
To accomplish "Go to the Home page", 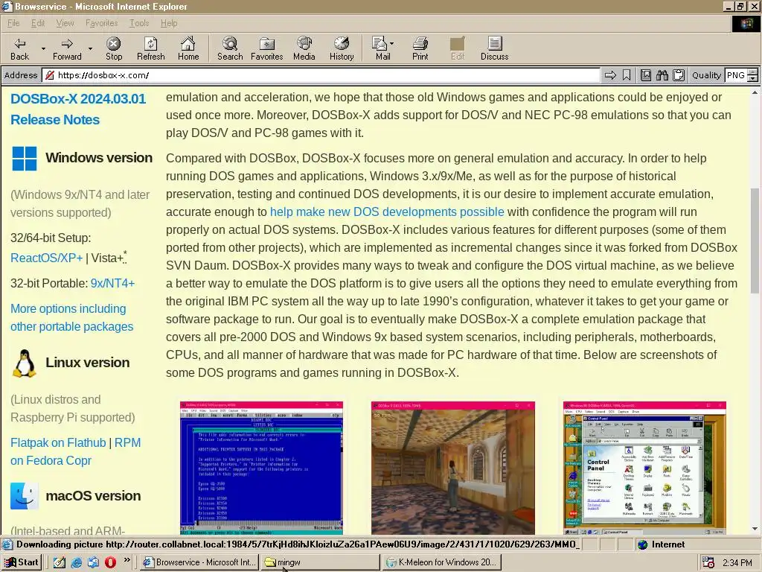I will point(188,48).
